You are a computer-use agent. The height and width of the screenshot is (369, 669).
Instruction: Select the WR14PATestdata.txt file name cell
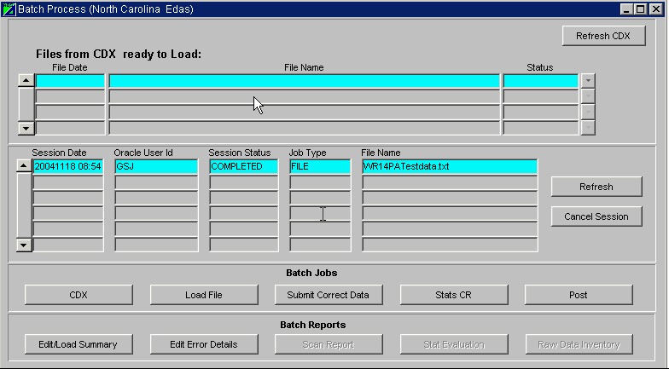[x=449, y=167]
